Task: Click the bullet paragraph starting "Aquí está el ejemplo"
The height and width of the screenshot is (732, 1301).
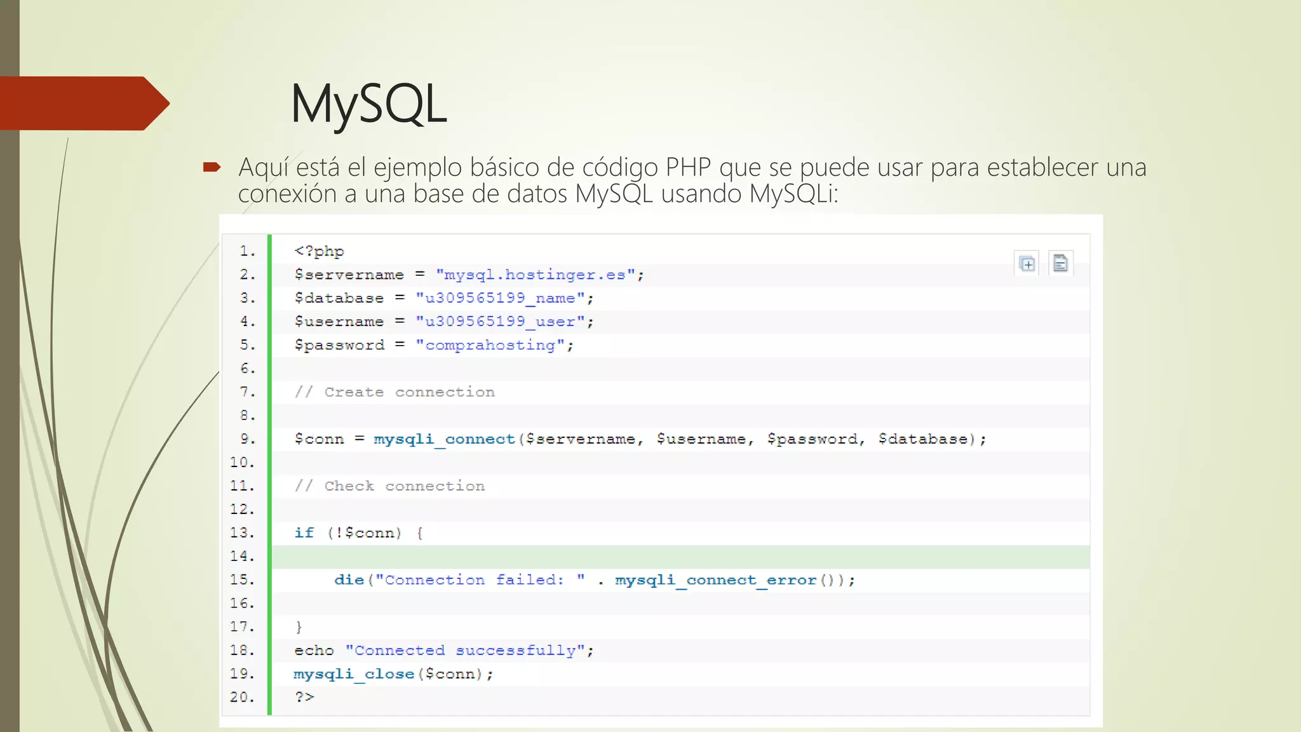Action: (692, 180)
